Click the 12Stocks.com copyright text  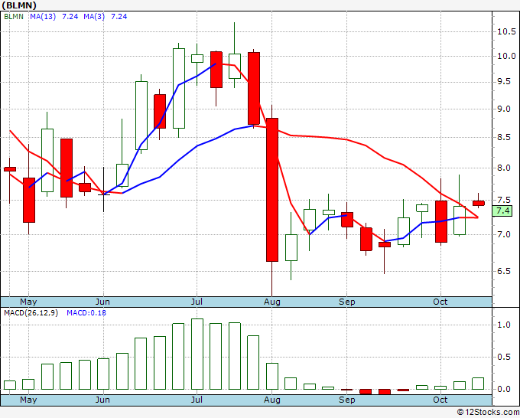pyautogui.click(x=488, y=412)
